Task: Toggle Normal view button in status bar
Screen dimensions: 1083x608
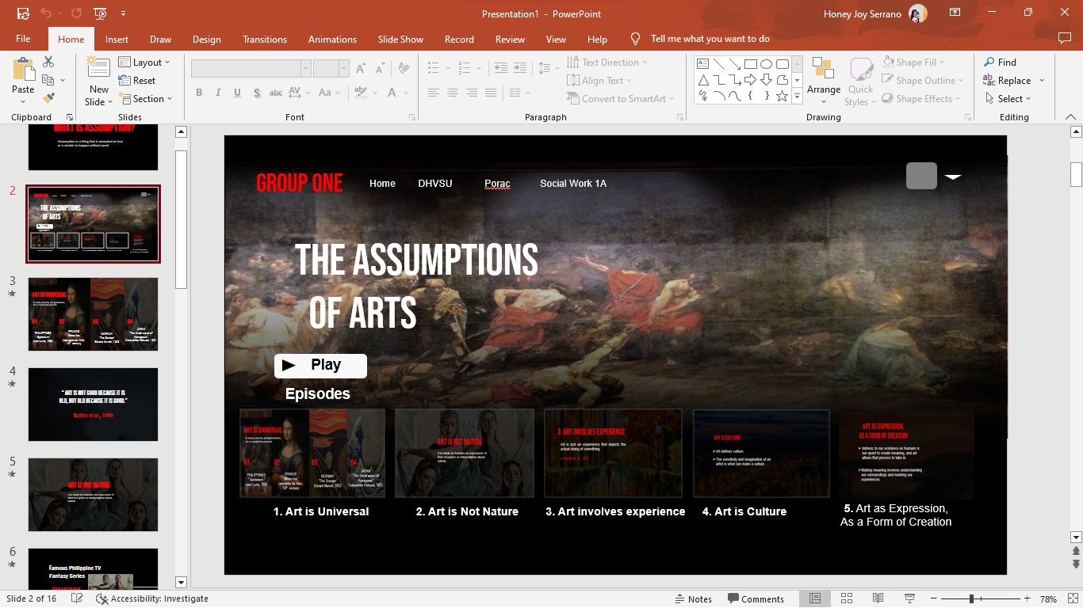Action: (814, 598)
